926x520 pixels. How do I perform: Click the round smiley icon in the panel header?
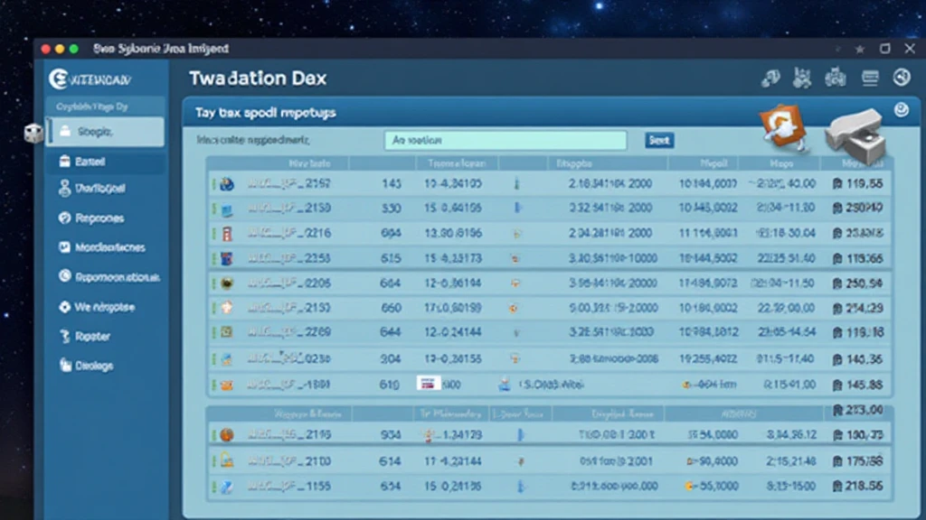pos(901,110)
